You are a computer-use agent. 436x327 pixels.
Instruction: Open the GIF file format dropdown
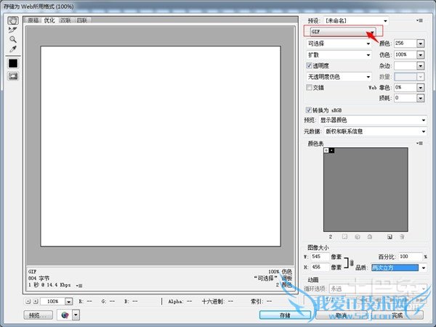343,32
